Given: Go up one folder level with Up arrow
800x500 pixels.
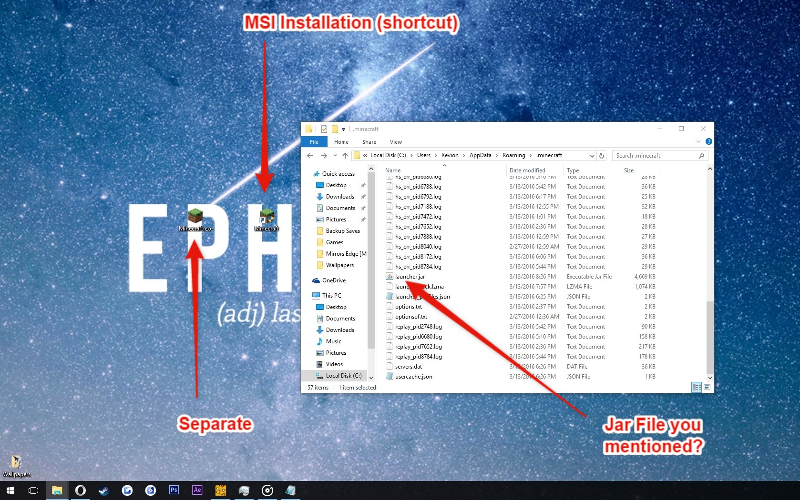Looking at the screenshot, I should pyautogui.click(x=345, y=156).
